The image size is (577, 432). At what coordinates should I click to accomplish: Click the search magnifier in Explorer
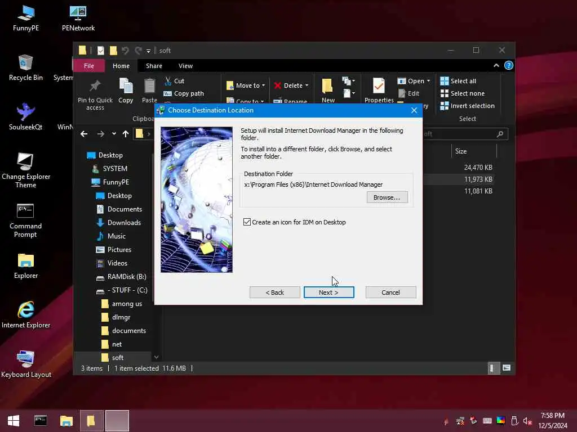click(x=500, y=134)
